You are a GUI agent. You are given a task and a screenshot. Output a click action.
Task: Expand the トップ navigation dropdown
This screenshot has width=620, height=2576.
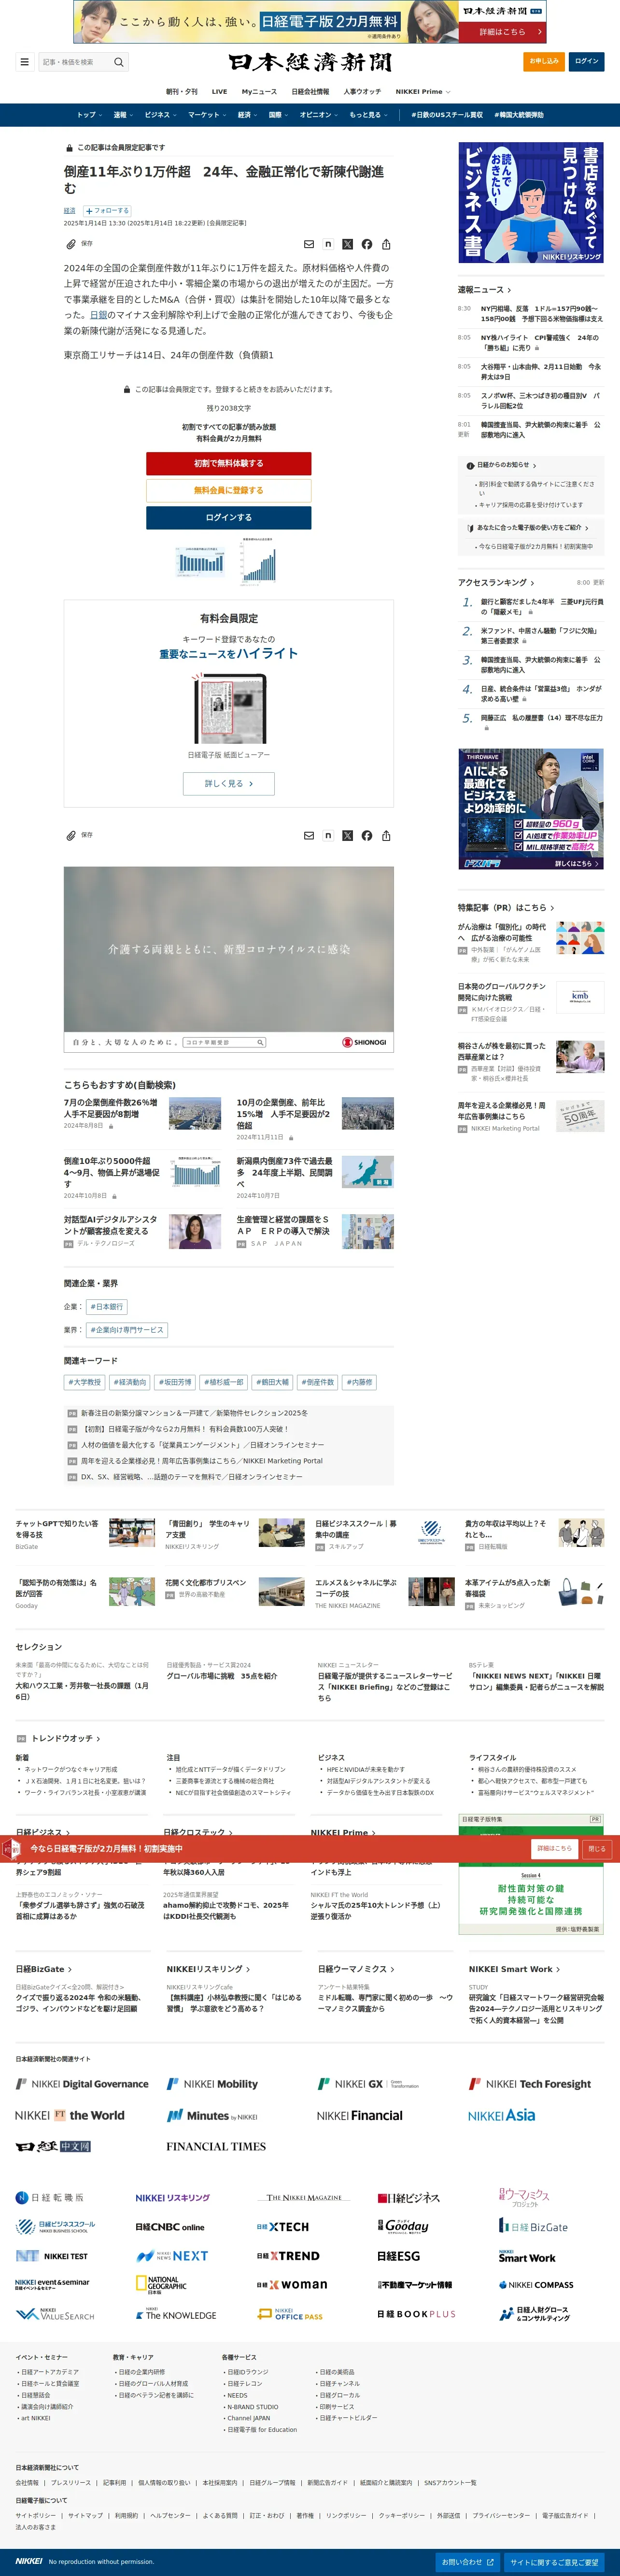pos(89,115)
